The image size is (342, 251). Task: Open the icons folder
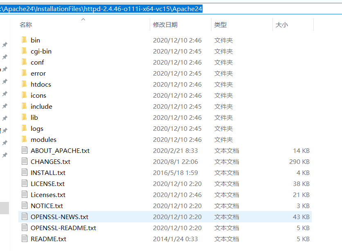pos(38,95)
